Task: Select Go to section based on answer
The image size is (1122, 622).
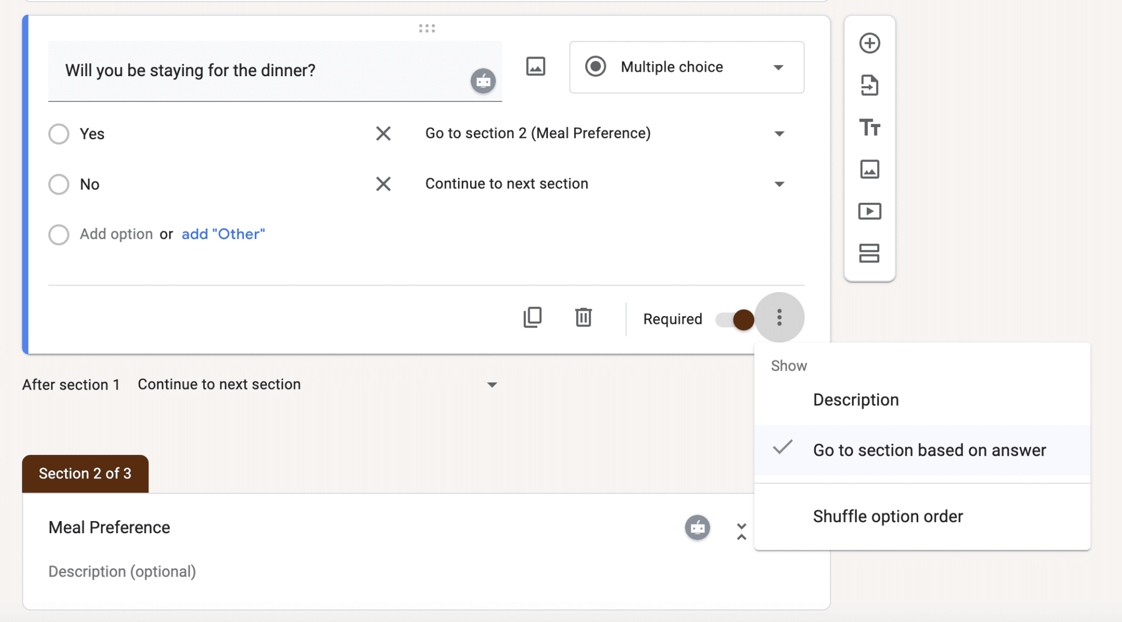Action: [x=929, y=449]
